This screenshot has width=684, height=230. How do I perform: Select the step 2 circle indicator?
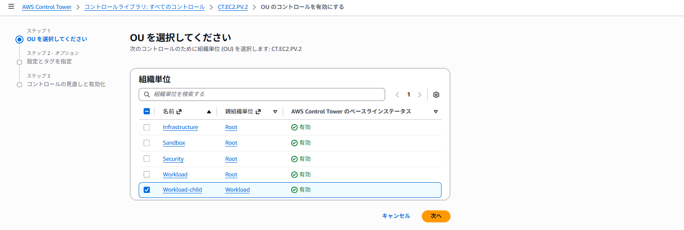click(x=19, y=62)
